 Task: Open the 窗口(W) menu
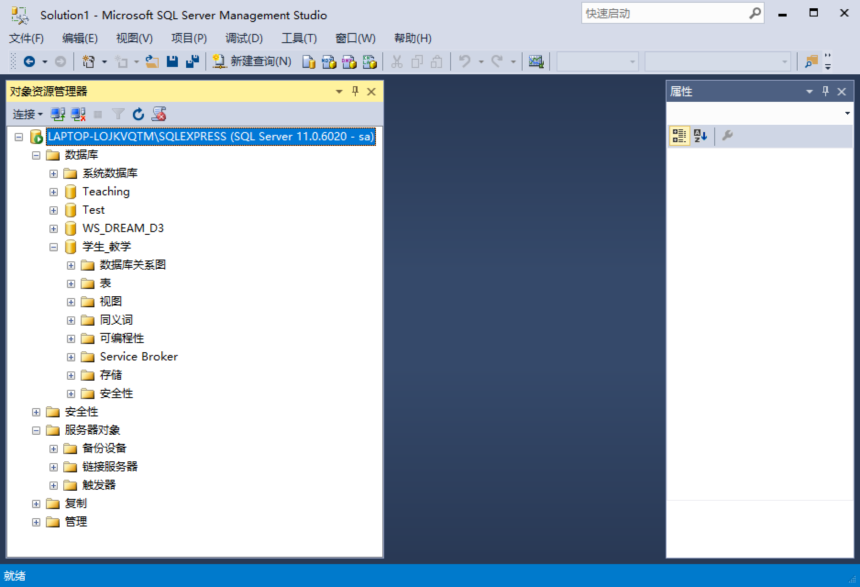pyautogui.click(x=355, y=38)
